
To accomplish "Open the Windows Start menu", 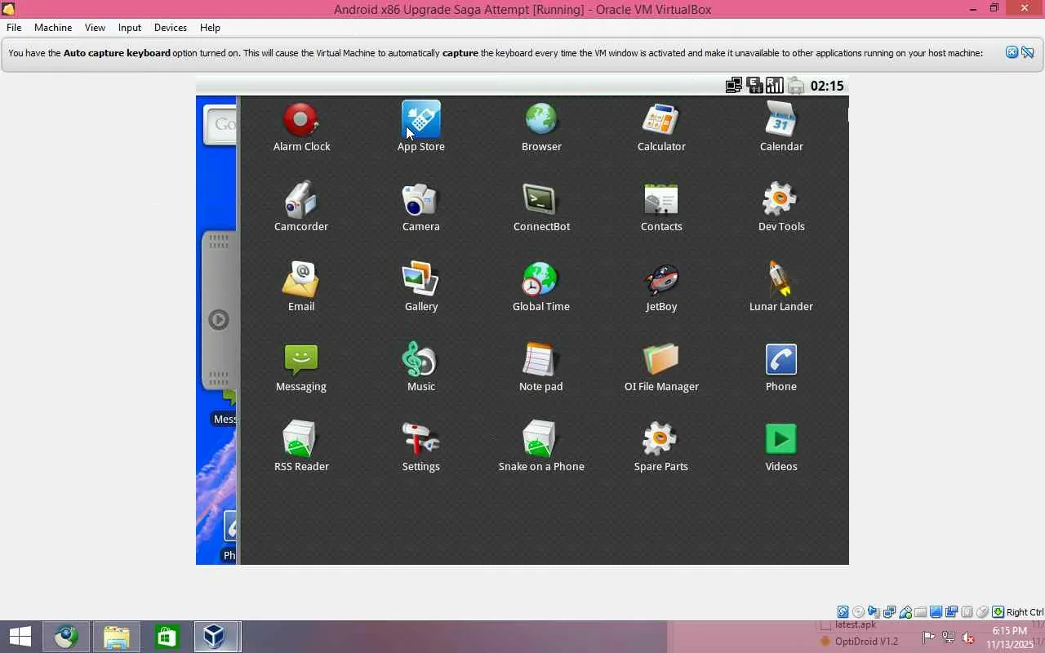I will click(x=20, y=637).
